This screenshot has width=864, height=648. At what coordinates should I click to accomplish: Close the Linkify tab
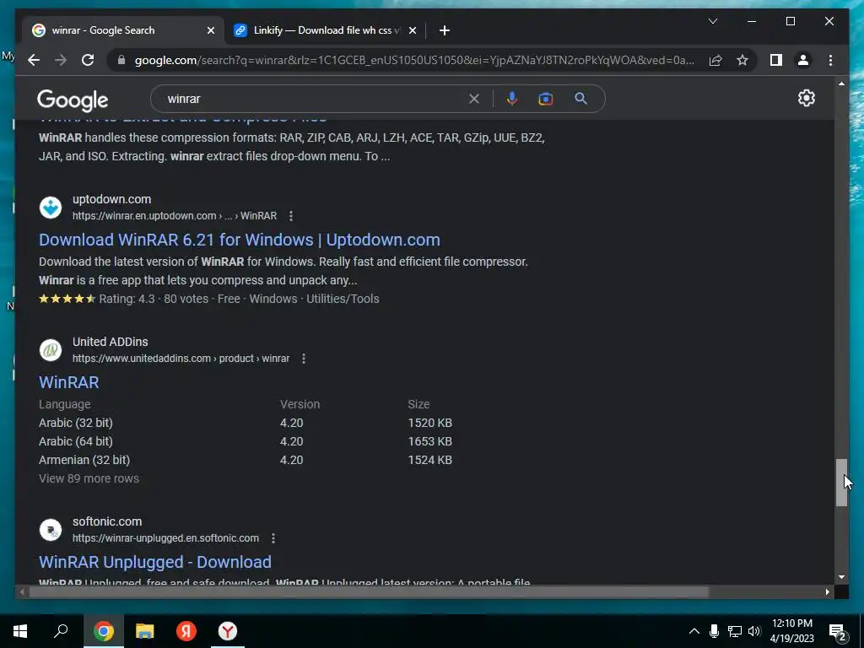[412, 30]
